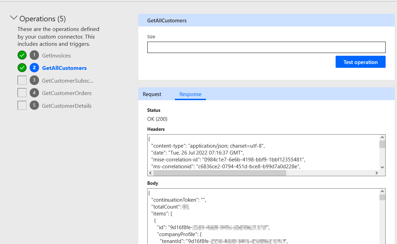Screen dimensions: 397x244
Task: Select step number 2 circle for GetAllCustomers
Action: [34, 68]
